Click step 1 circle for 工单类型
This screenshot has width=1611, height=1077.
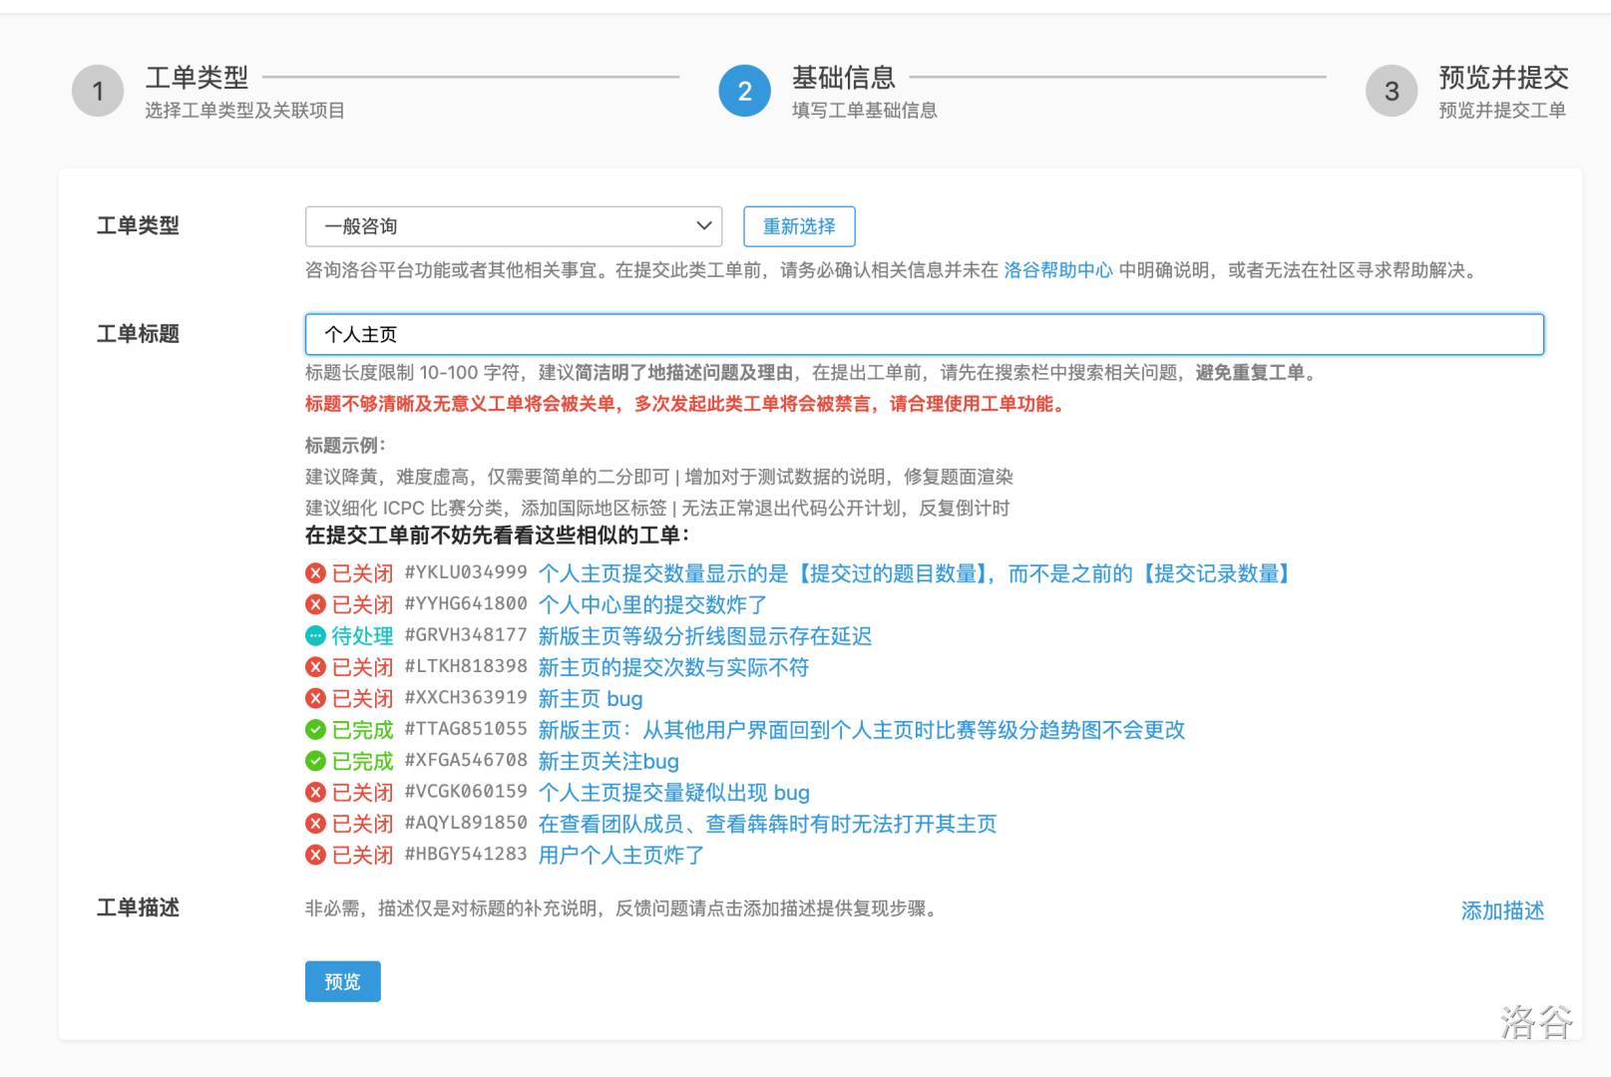[x=98, y=92]
